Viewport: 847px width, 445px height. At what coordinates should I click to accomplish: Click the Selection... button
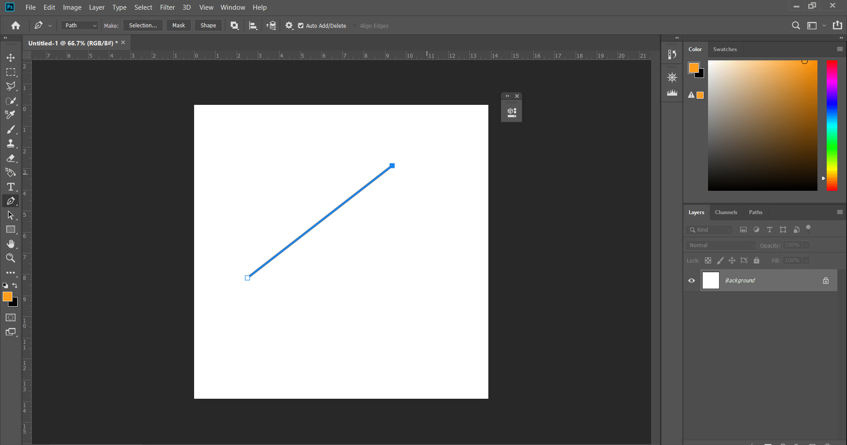143,26
